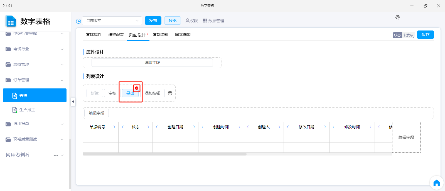Screen dimensions: 445x191
Task: Open the 当前版本 version dropdown
Action: 112,21
